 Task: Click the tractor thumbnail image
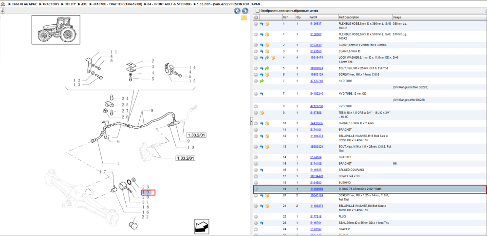[x=56, y=30]
